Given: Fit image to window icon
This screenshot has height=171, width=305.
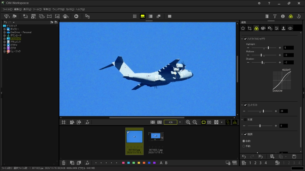Looking at the screenshot, I should click(x=153, y=122).
